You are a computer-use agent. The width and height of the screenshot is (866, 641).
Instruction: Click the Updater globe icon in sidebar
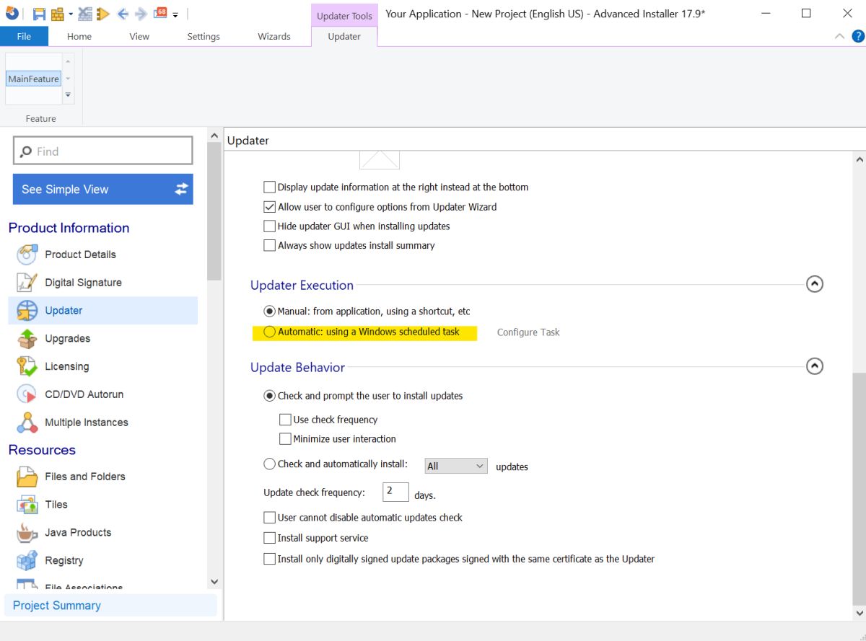pyautogui.click(x=27, y=310)
